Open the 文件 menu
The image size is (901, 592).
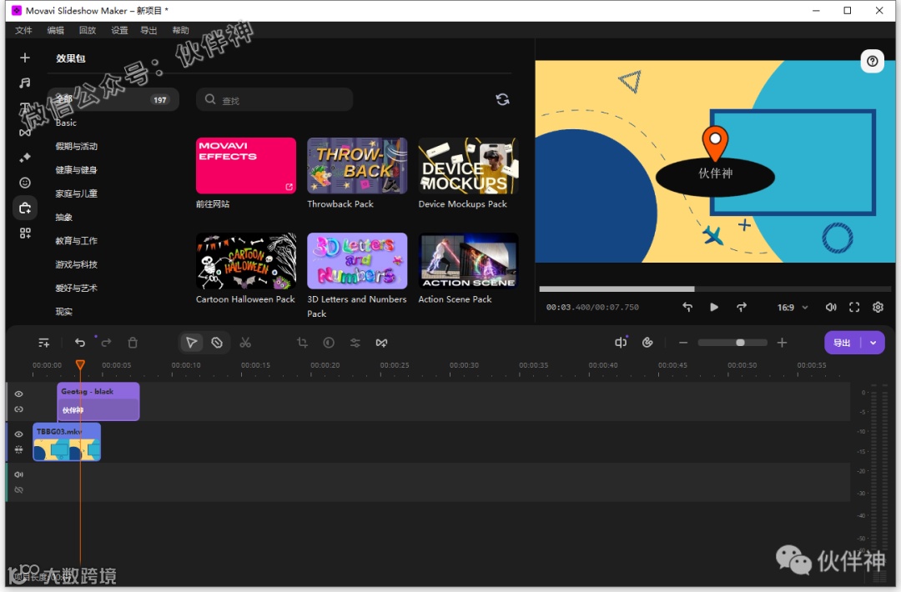(23, 30)
